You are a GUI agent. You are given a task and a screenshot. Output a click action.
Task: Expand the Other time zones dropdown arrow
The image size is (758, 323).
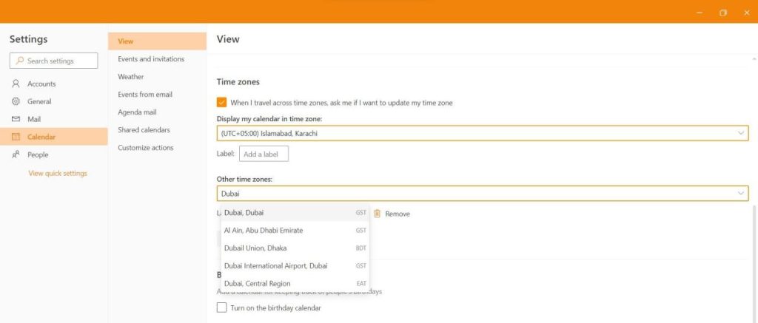point(740,193)
